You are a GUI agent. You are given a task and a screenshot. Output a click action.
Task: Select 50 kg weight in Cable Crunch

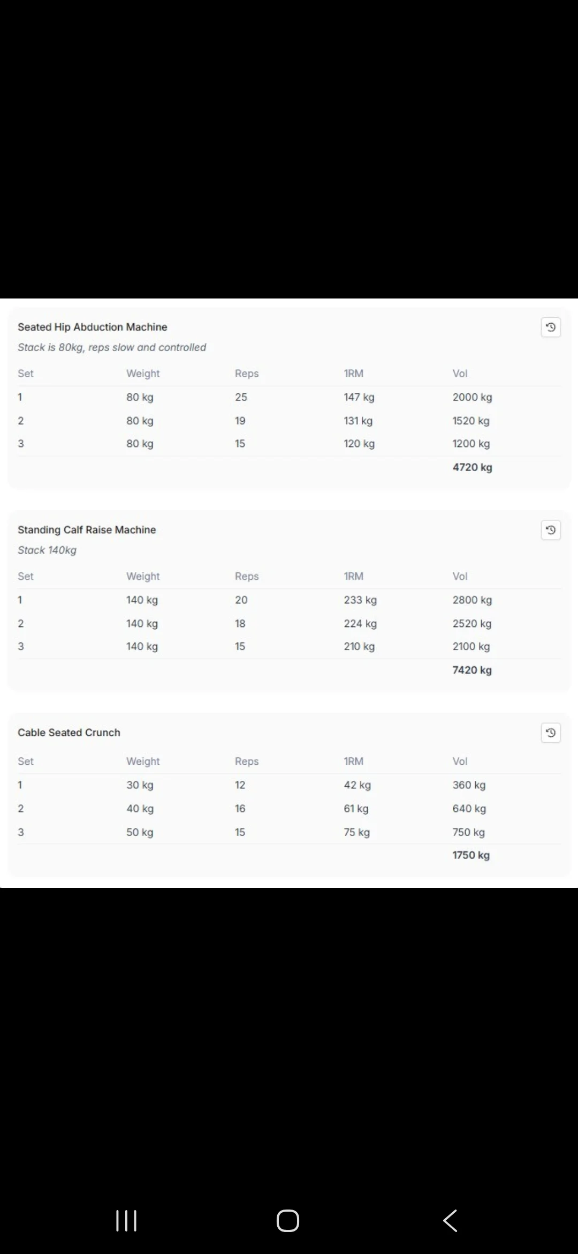click(x=140, y=832)
